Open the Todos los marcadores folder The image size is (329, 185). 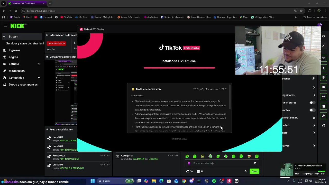click(x=315, y=17)
